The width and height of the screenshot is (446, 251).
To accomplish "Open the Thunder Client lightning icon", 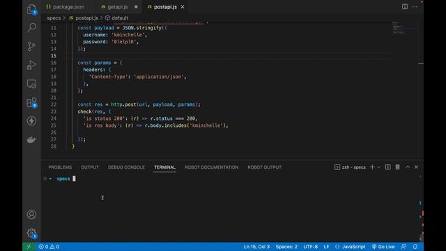I will click(x=31, y=121).
